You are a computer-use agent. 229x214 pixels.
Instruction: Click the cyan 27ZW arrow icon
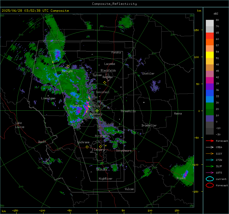[210, 160]
